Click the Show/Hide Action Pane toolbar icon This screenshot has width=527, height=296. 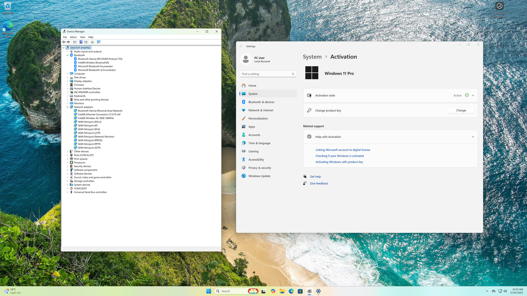click(86, 42)
